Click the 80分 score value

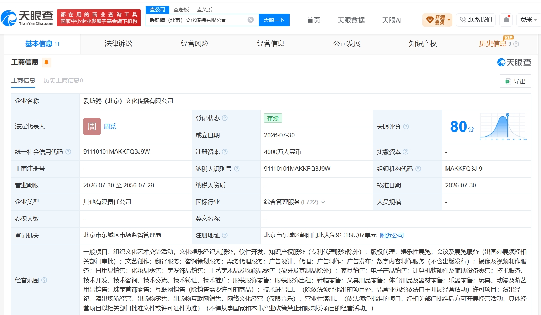(462, 127)
